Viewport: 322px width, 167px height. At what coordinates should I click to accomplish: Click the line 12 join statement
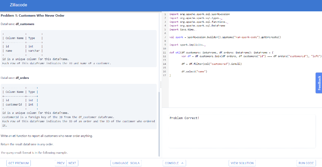coord(251,56)
